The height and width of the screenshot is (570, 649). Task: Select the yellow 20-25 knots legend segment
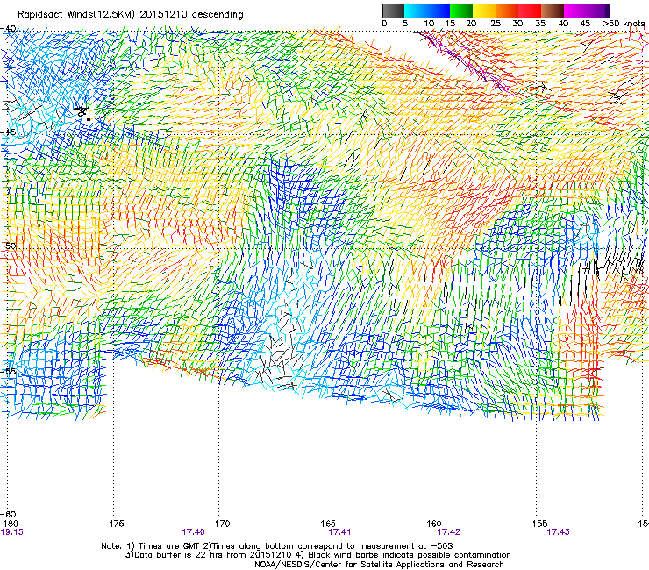click(x=484, y=11)
